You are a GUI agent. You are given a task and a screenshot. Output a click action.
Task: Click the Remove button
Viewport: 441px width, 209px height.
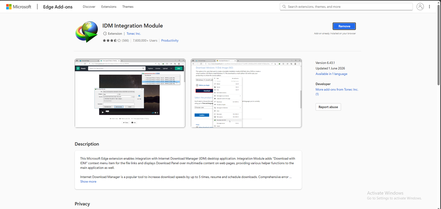(344, 26)
